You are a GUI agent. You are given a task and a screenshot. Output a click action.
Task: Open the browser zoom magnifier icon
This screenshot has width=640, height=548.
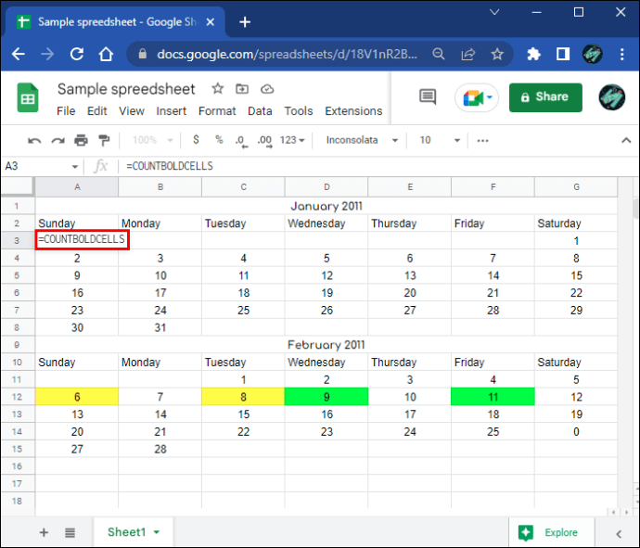pos(439,54)
